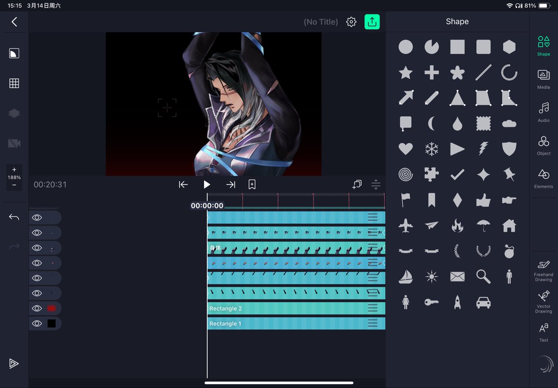
Task: Toggle visibility of layer above Rectangle 2
Action: [37, 293]
